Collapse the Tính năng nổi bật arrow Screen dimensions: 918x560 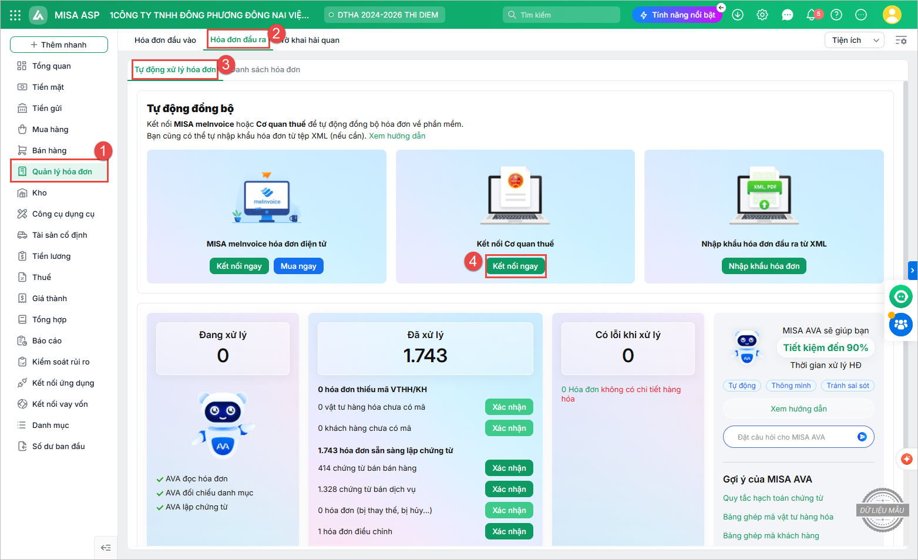[721, 8]
